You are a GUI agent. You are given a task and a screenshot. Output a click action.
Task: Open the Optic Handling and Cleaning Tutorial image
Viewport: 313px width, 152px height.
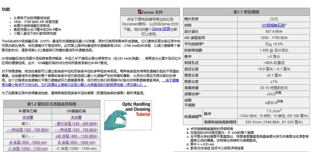point(128,115)
